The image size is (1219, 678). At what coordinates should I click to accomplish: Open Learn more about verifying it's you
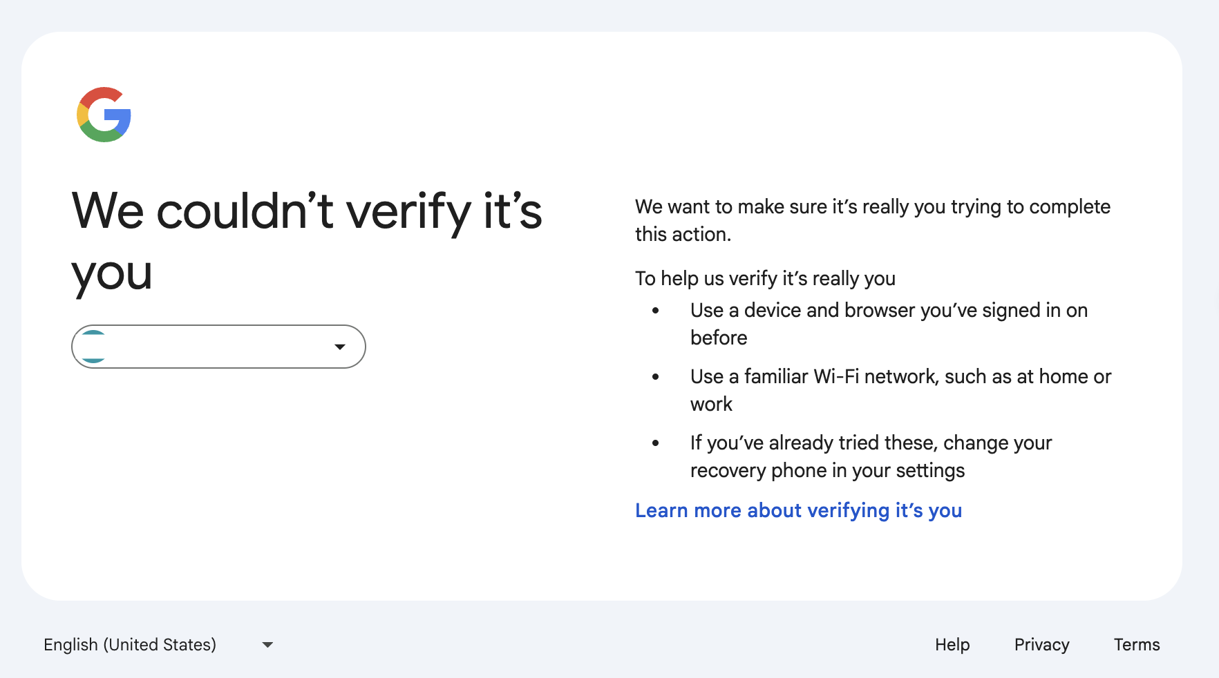click(798, 510)
